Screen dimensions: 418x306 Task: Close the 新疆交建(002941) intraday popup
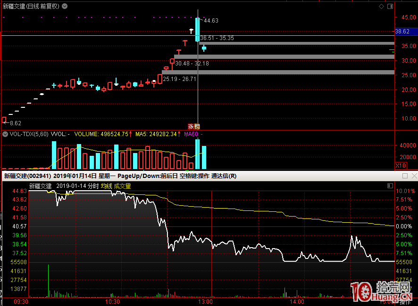click(414, 176)
